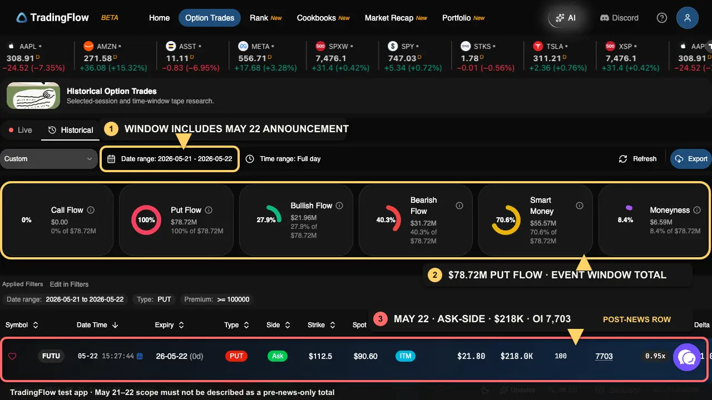Click the red PUT badge in the FUTU row
Image resolution: width=712 pixels, height=400 pixels.
[x=236, y=356]
